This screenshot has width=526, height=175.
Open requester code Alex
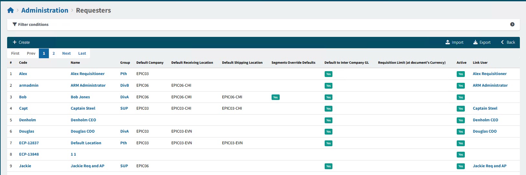[x=23, y=74]
